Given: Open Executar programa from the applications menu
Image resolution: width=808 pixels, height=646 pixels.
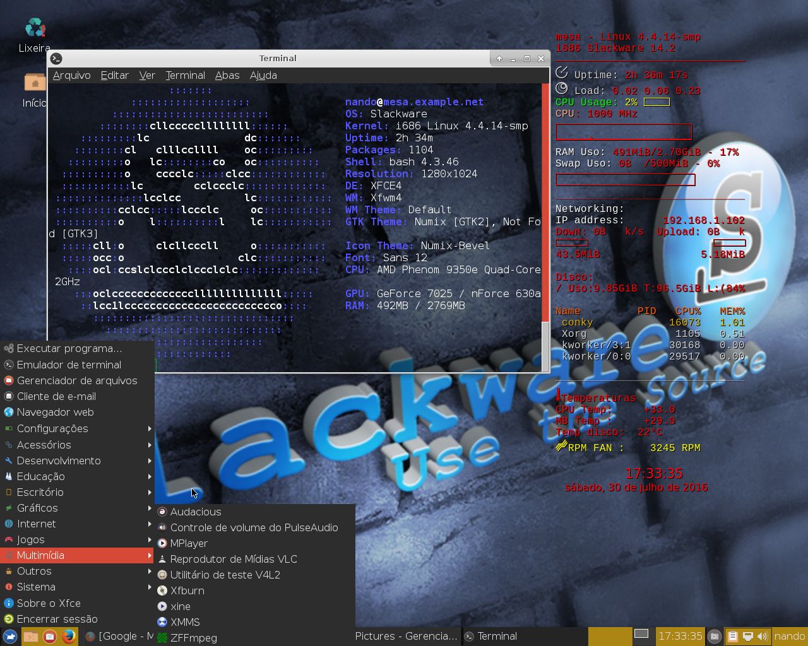Looking at the screenshot, I should click(x=77, y=348).
